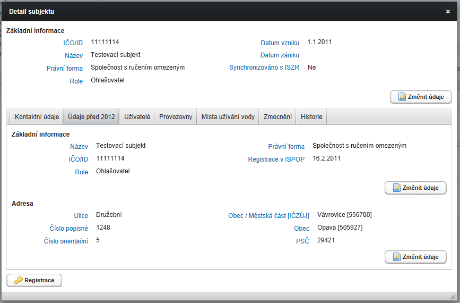Click edit pencil icon beside the Adresa section's Změnit údaje

[x=397, y=257]
